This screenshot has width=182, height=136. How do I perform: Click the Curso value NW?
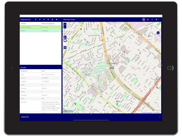[x=43, y=99]
